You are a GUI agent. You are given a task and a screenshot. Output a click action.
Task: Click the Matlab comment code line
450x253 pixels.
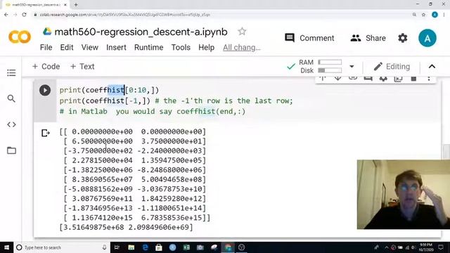(153, 112)
